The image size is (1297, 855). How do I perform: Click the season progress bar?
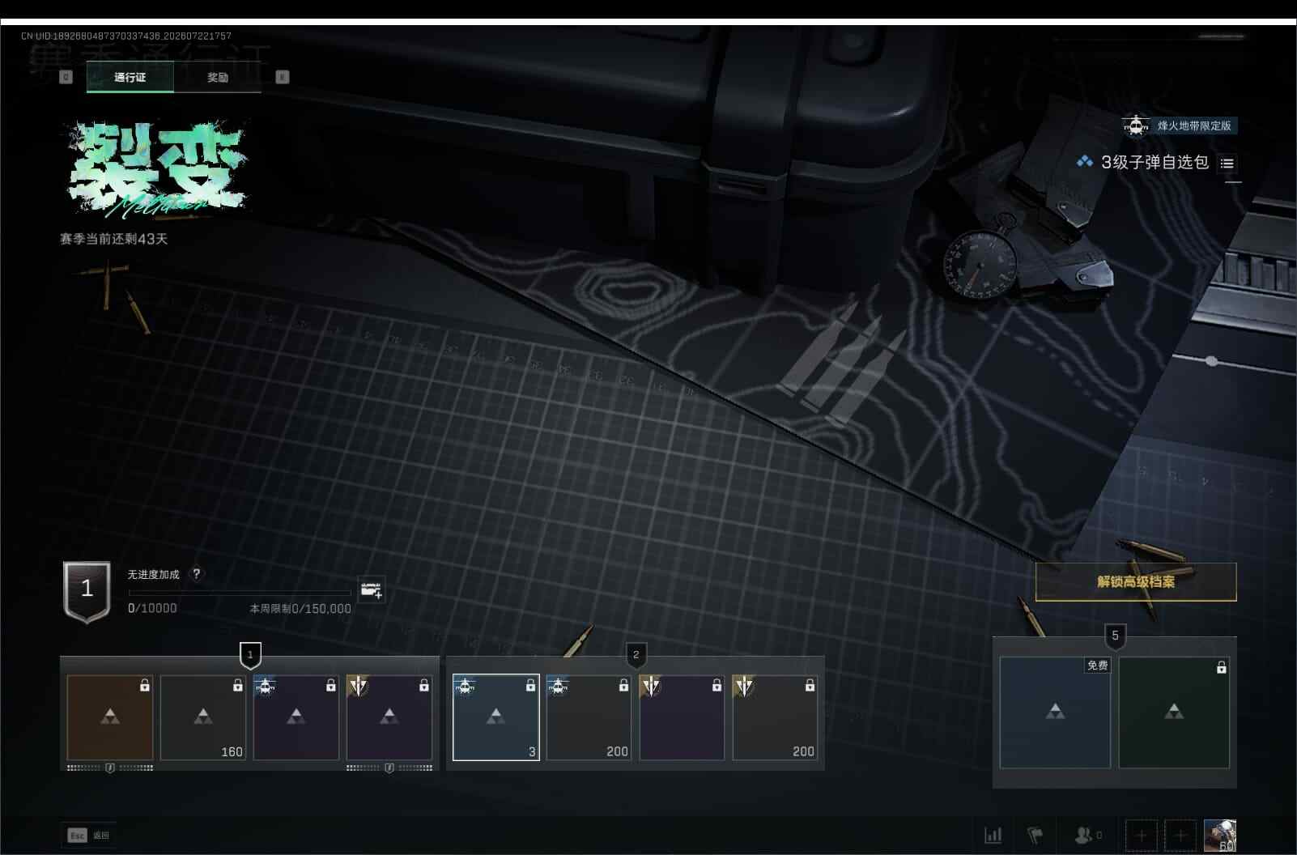240,593
